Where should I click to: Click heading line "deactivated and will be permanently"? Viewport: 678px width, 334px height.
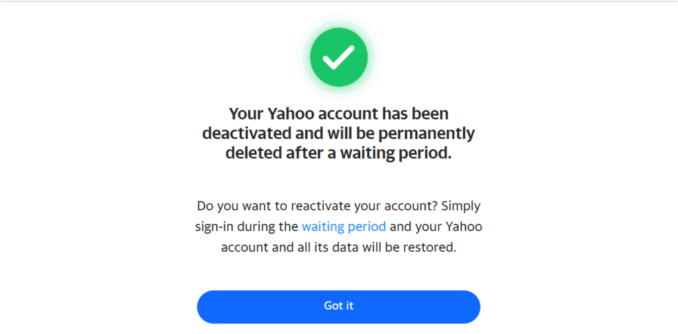point(338,134)
